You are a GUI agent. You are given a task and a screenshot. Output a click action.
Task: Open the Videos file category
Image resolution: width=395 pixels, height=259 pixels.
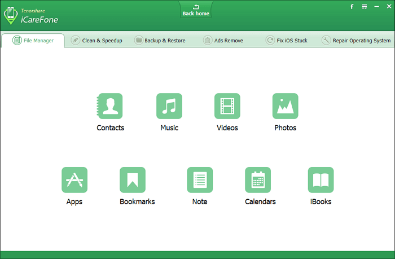tap(227, 106)
